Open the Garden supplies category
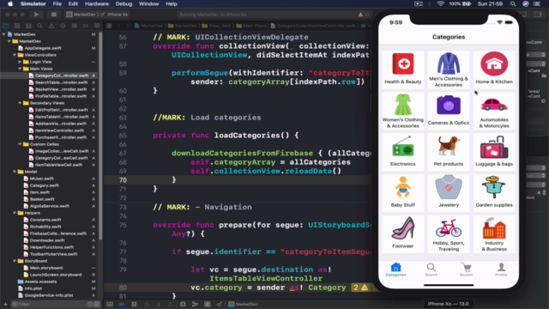This screenshot has height=309, width=549. [x=494, y=192]
